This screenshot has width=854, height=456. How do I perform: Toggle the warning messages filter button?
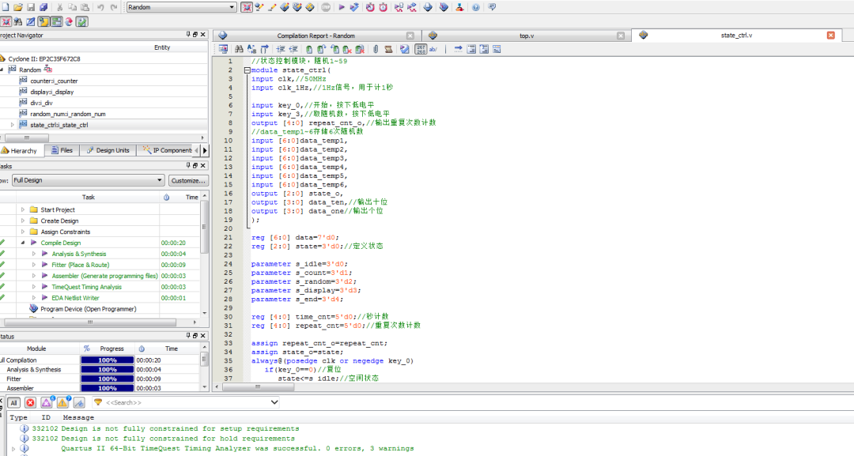[62, 402]
